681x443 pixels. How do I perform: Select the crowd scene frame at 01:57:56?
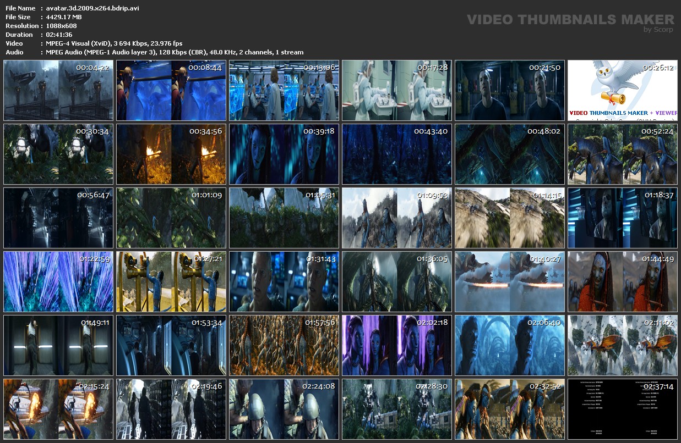coord(284,345)
